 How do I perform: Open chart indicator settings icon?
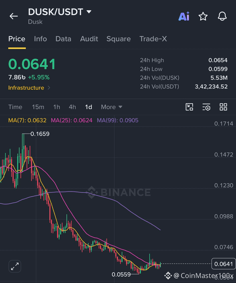point(206,107)
